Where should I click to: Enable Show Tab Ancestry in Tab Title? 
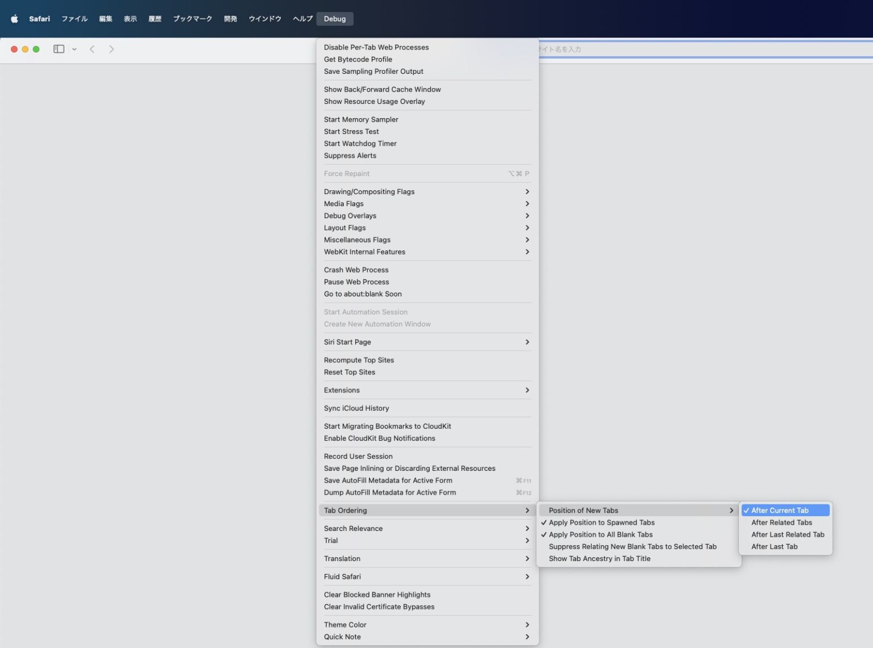[600, 559]
